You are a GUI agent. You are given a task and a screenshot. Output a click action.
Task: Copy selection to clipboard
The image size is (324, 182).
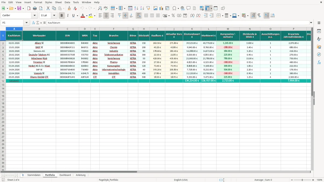click(x=54, y=8)
